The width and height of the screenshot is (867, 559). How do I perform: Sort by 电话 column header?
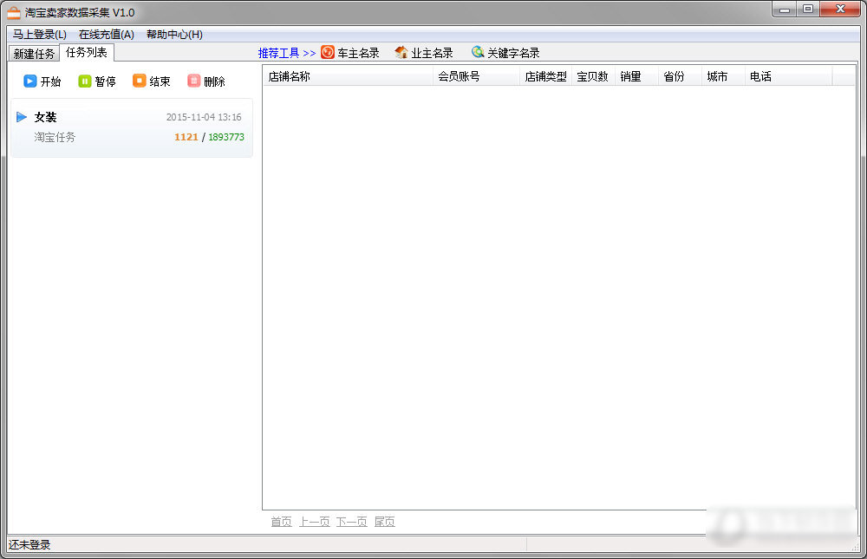pos(788,76)
